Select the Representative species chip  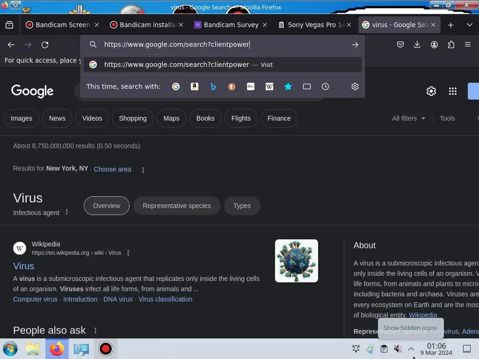[x=176, y=206]
